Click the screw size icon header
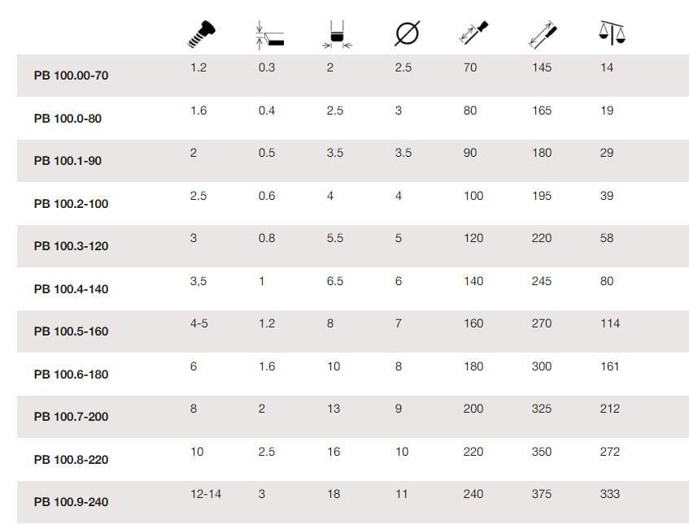 [201, 34]
